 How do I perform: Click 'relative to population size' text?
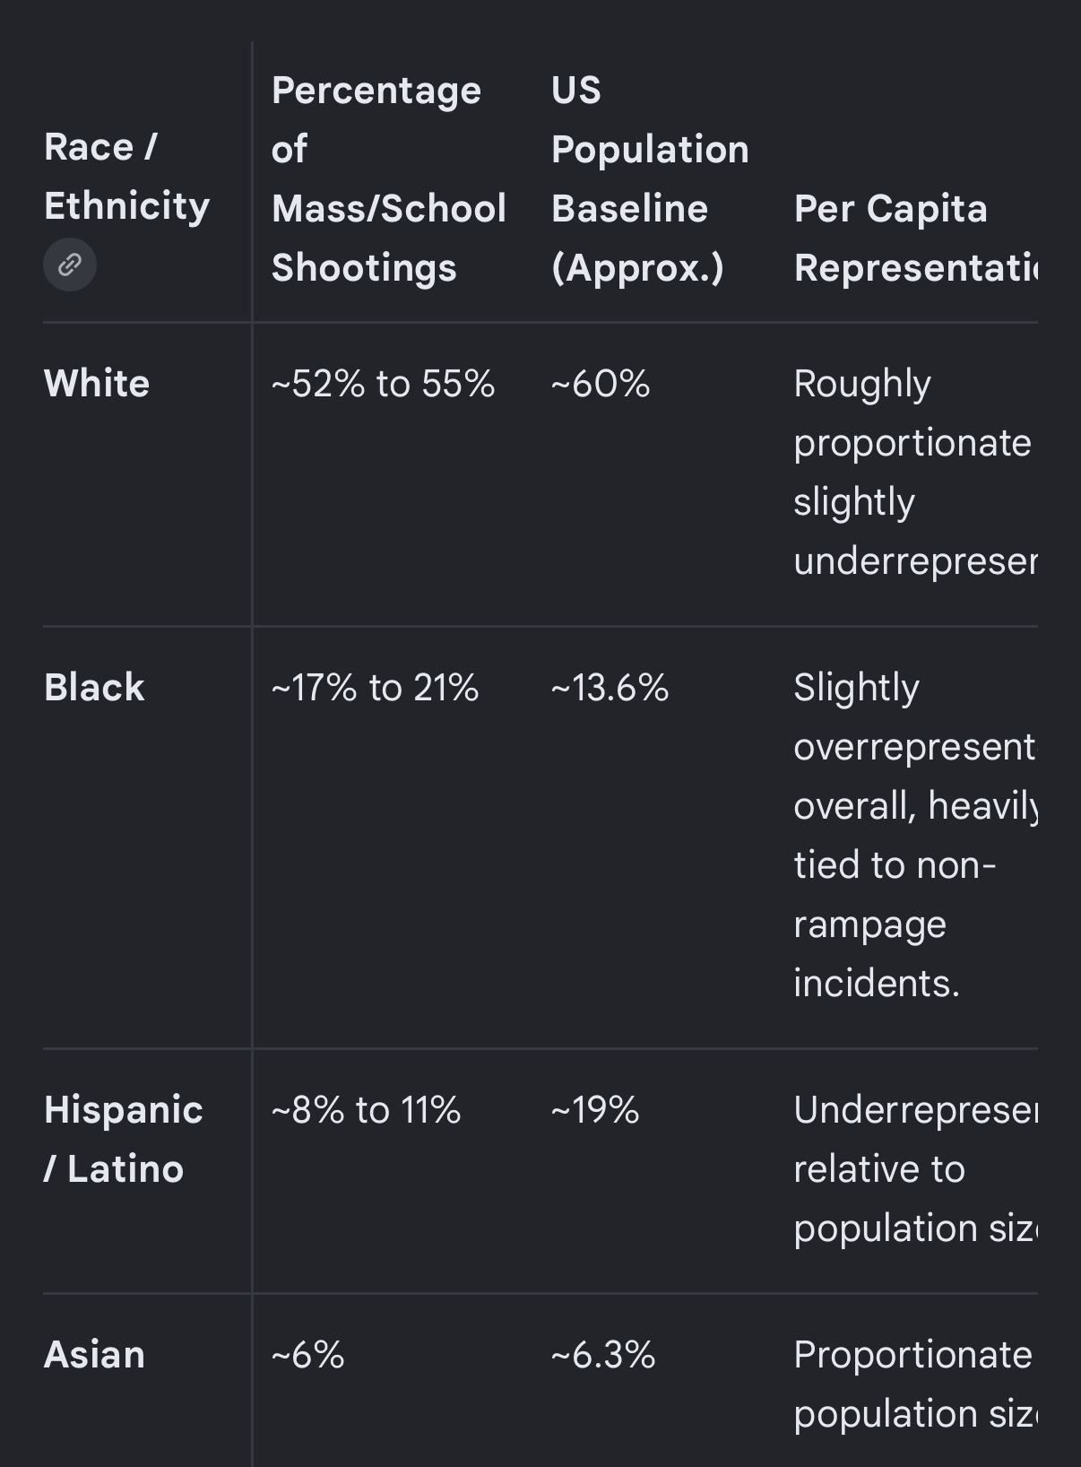tap(915, 1199)
